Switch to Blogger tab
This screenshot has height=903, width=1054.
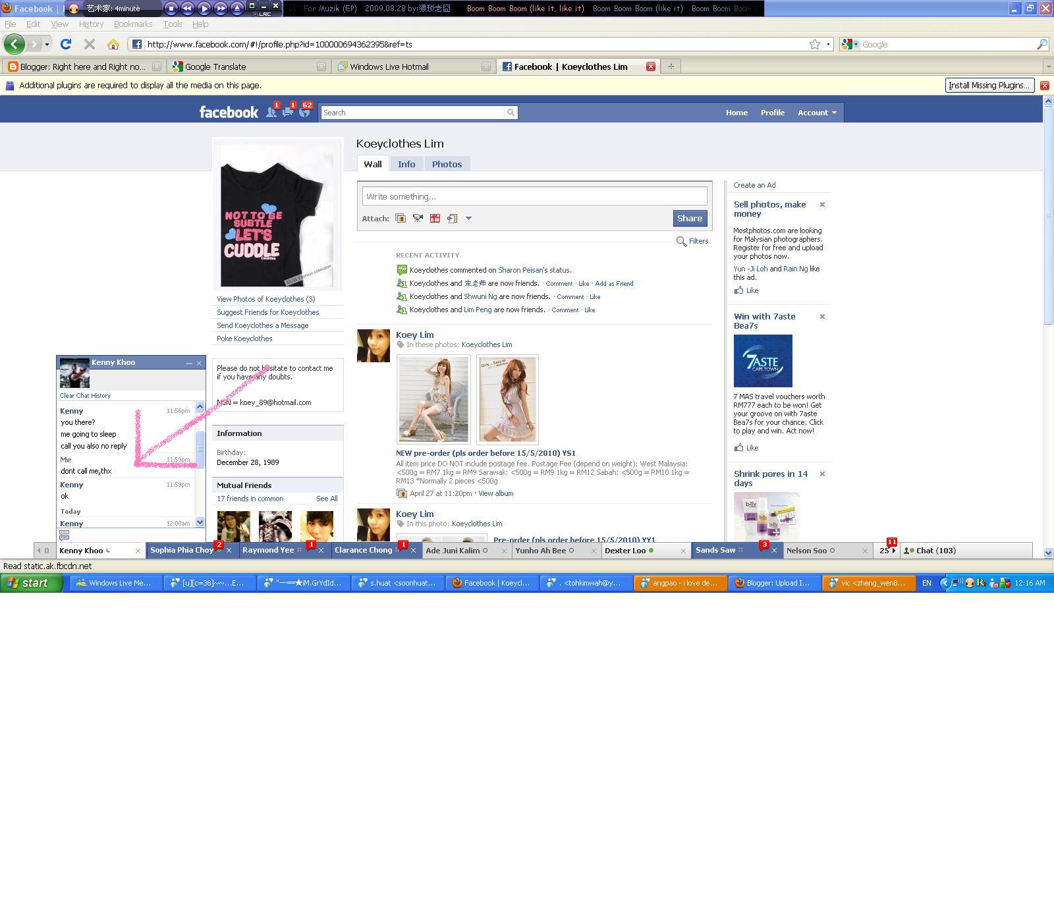83,67
